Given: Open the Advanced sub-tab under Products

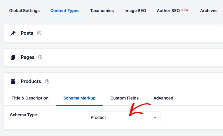Looking at the screenshot, I should [x=164, y=98].
